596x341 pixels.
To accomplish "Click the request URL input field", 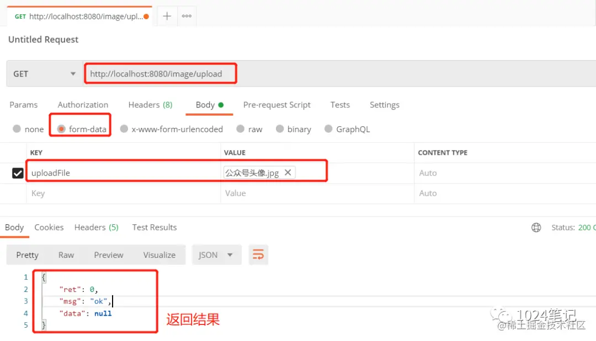I will coord(160,73).
